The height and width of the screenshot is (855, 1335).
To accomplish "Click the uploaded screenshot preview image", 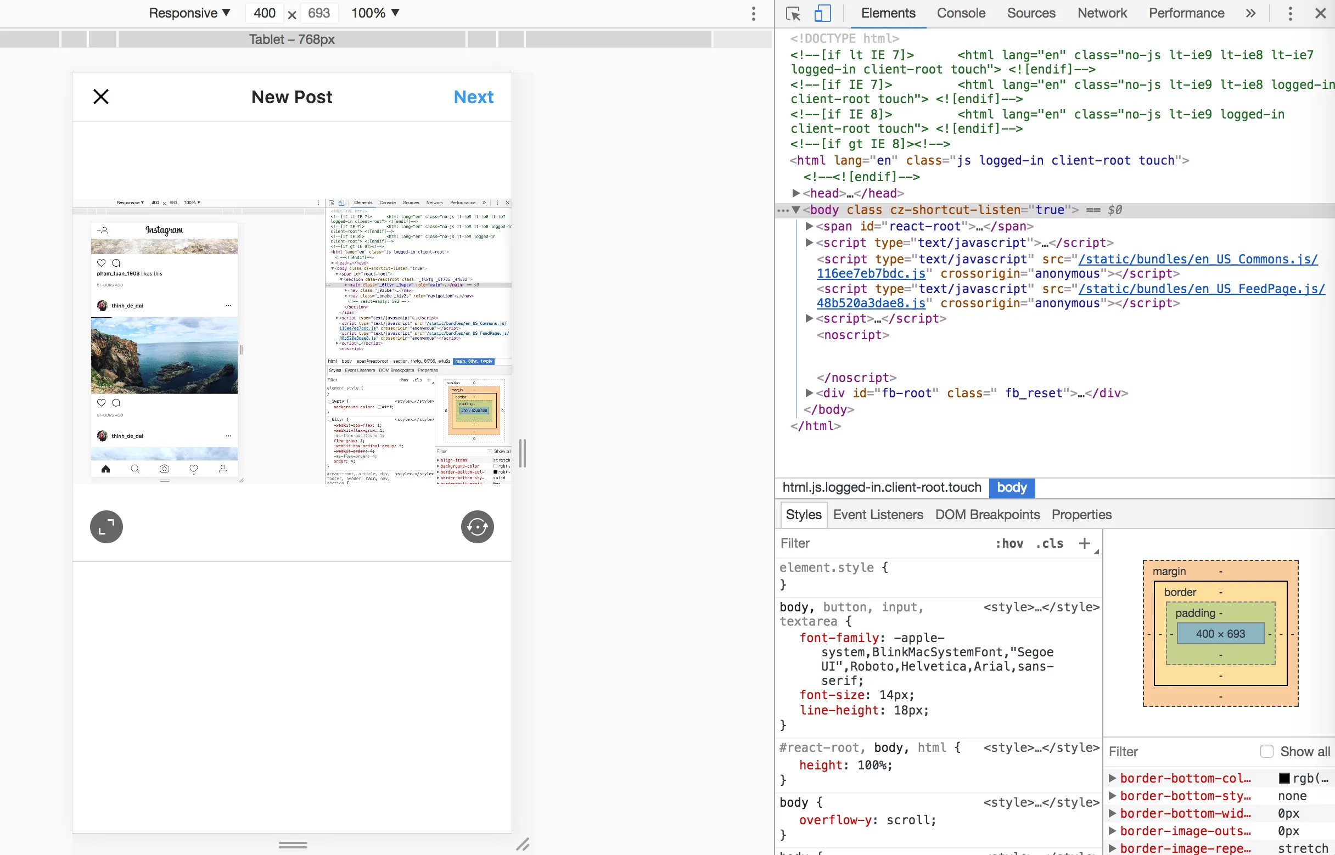I will [291, 341].
